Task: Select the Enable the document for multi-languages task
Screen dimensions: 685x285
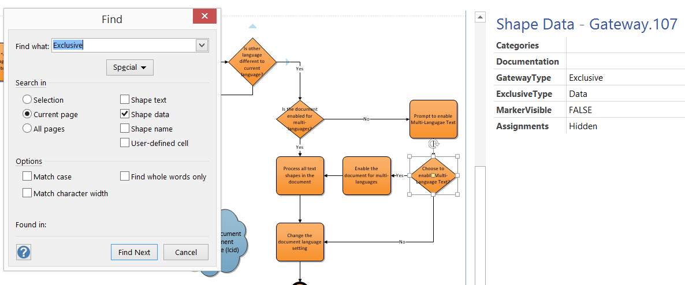Action: [367, 175]
